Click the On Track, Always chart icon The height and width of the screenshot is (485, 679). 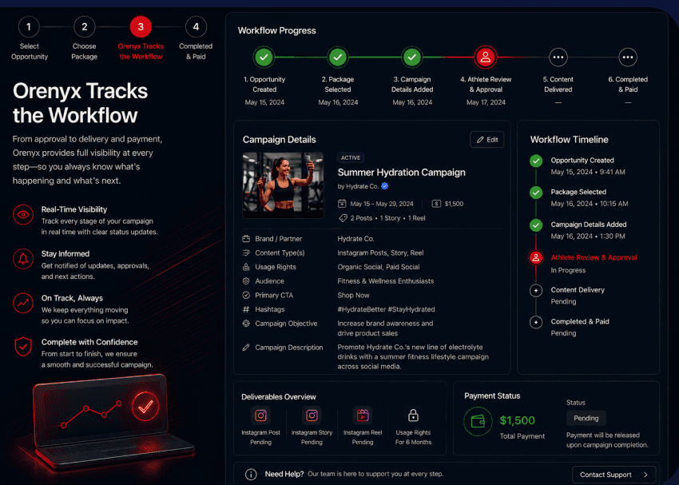coord(23,303)
